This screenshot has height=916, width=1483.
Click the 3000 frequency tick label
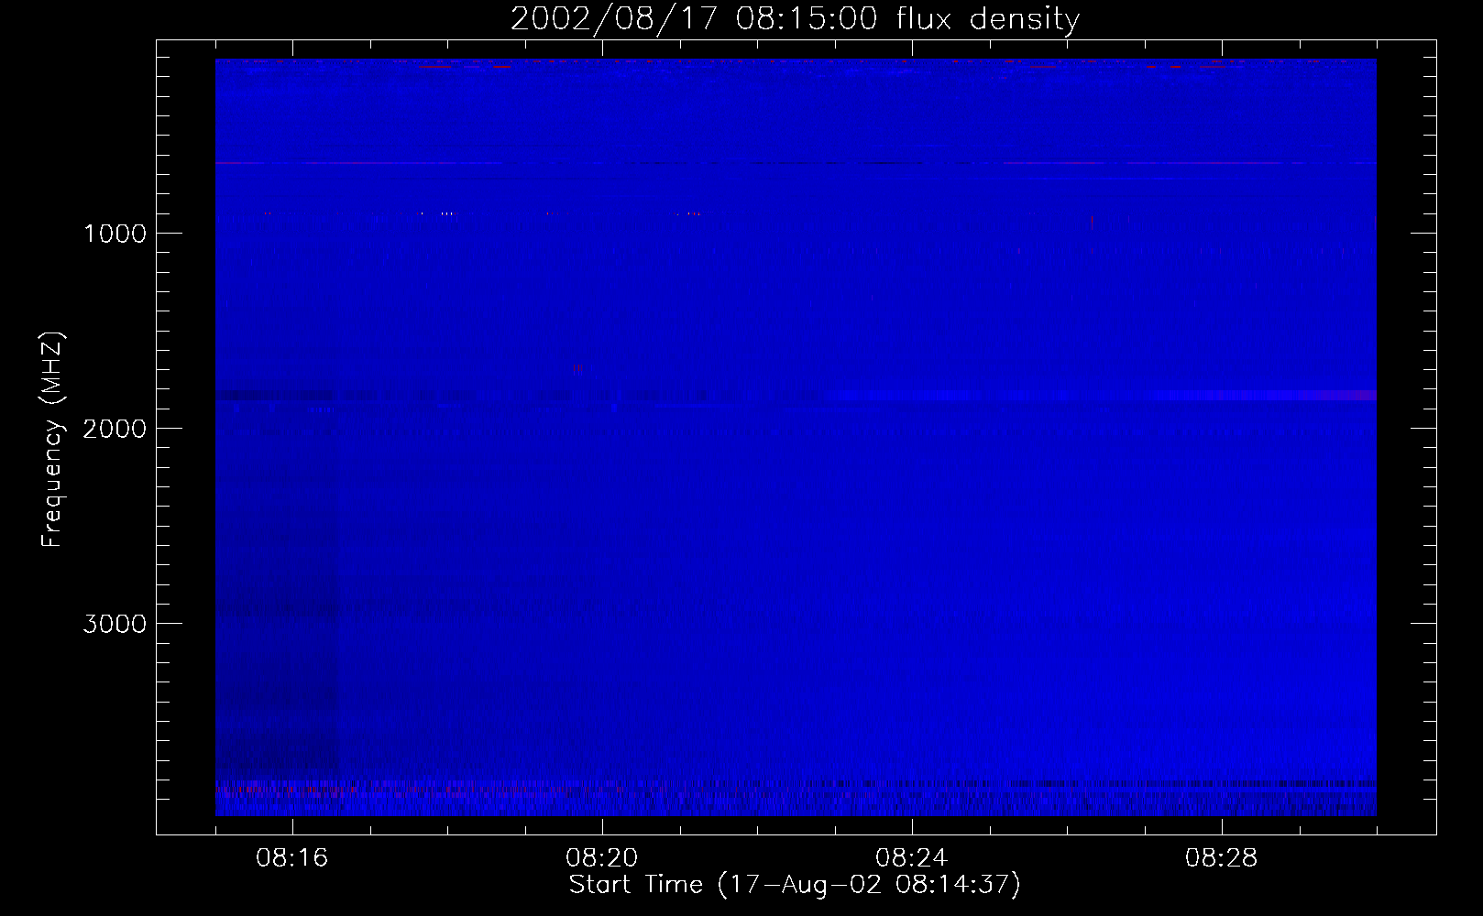tap(115, 624)
